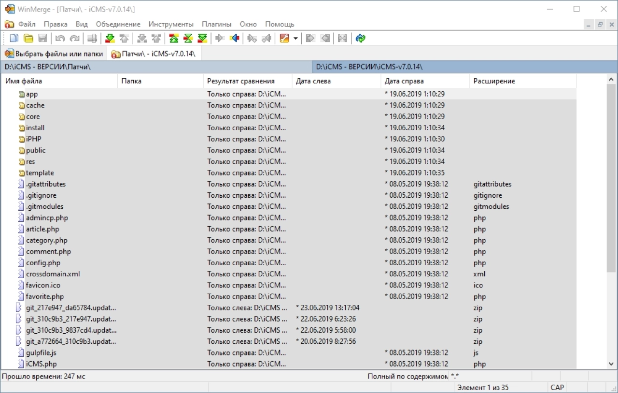Go to the current difference

pos(188,38)
